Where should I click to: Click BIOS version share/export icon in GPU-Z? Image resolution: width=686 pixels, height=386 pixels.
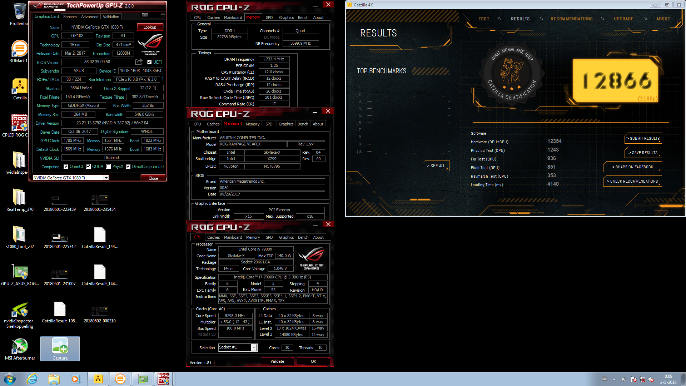139,62
